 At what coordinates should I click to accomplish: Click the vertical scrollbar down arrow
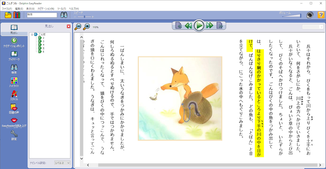coord(81,158)
